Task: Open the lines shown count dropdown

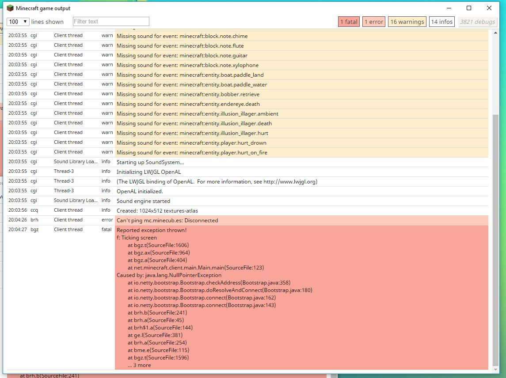Action: [x=18, y=22]
